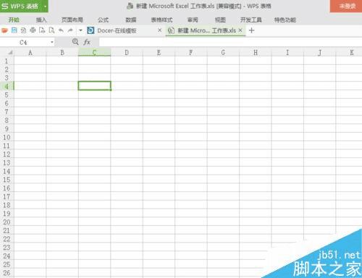The height and width of the screenshot is (278, 362).
Task: Select column C header
Action: [x=94, y=53]
